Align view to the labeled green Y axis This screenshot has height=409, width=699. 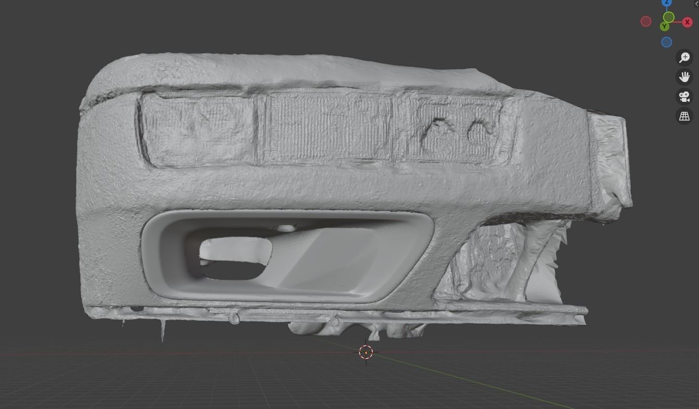[x=664, y=27]
